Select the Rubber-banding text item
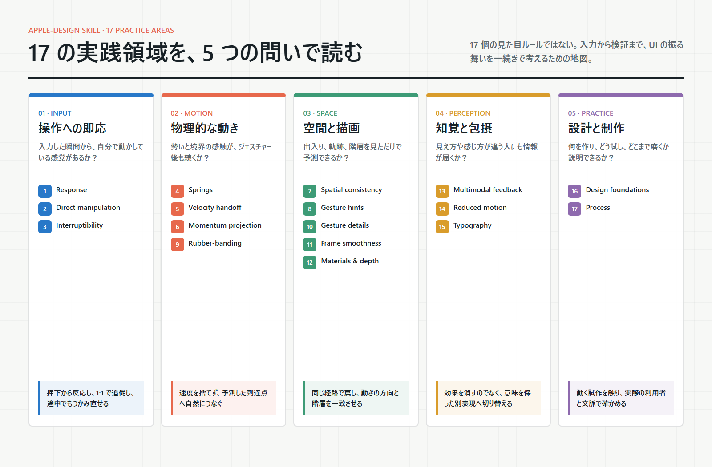The image size is (712, 467). click(x=215, y=243)
